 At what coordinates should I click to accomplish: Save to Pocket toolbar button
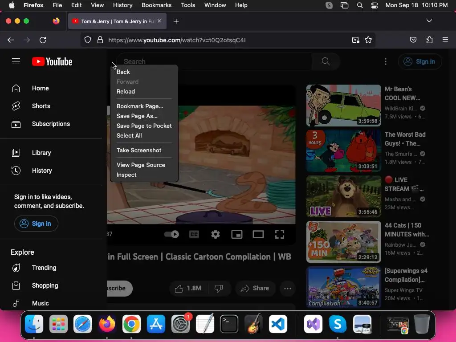(x=413, y=40)
